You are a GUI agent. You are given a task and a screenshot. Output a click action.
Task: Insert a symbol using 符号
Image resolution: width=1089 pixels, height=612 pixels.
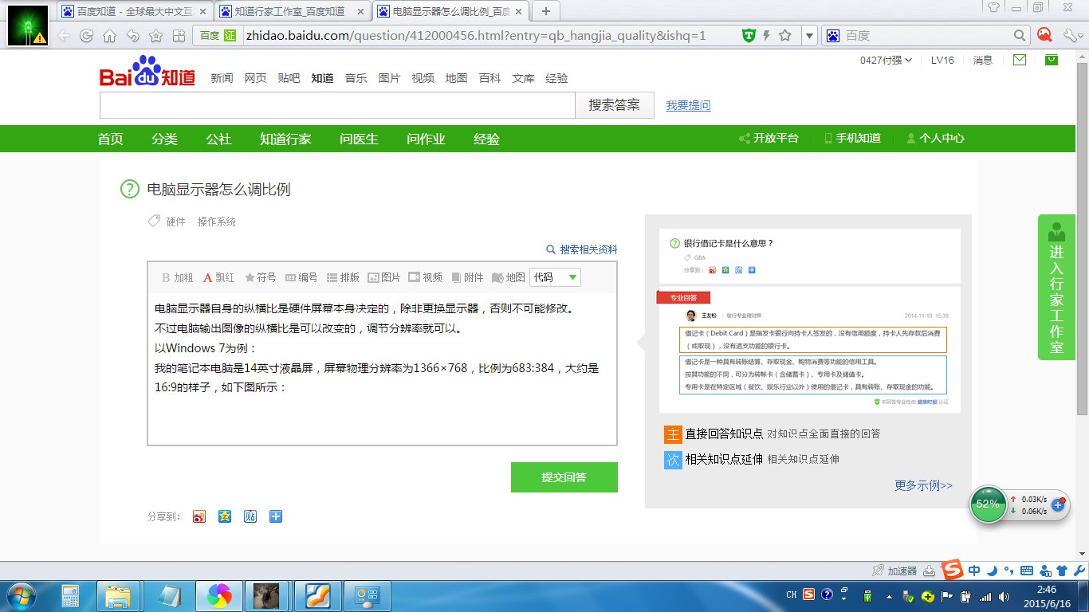coord(261,277)
